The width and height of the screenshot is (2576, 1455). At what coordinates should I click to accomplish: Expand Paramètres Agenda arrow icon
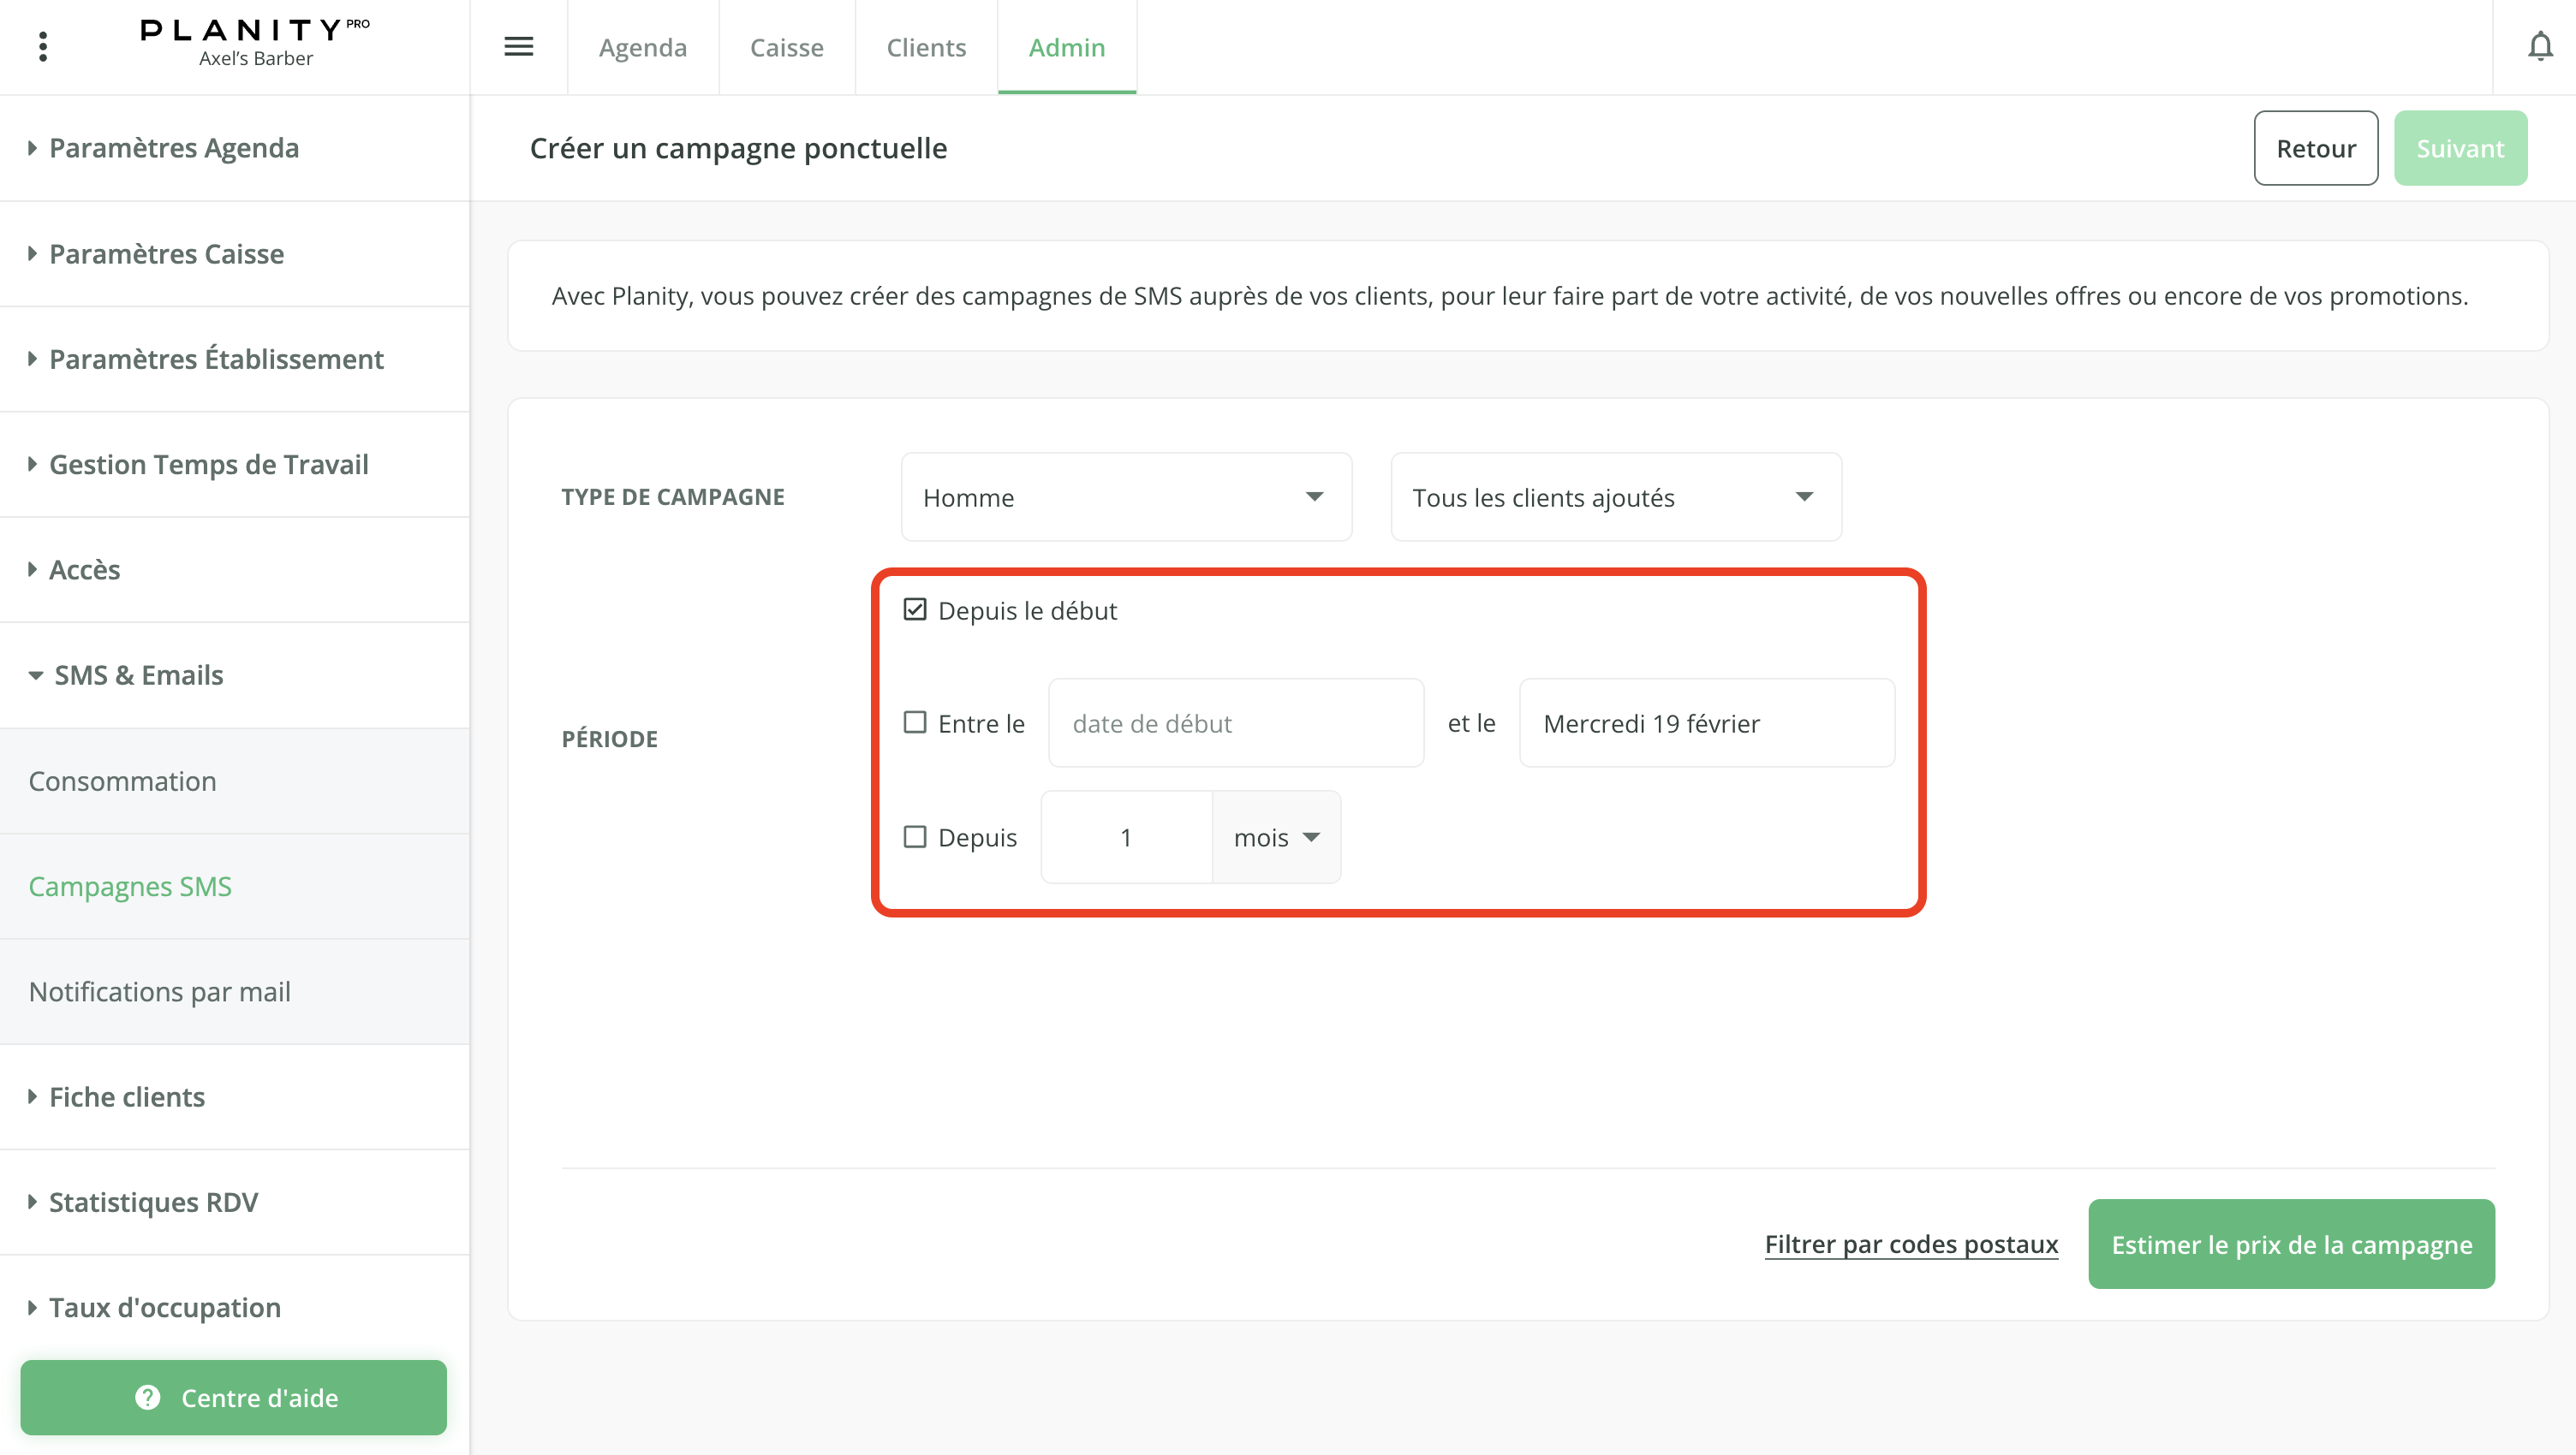pyautogui.click(x=32, y=148)
